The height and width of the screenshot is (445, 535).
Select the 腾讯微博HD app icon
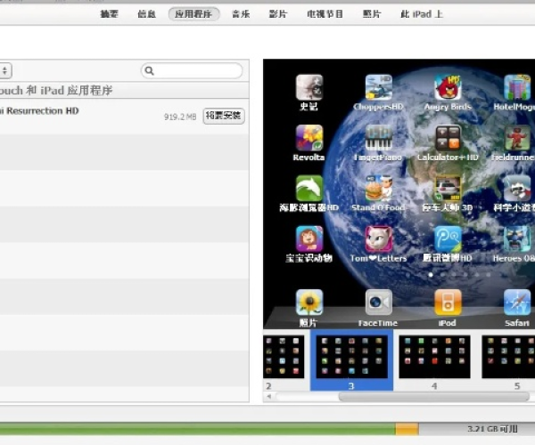point(448,239)
